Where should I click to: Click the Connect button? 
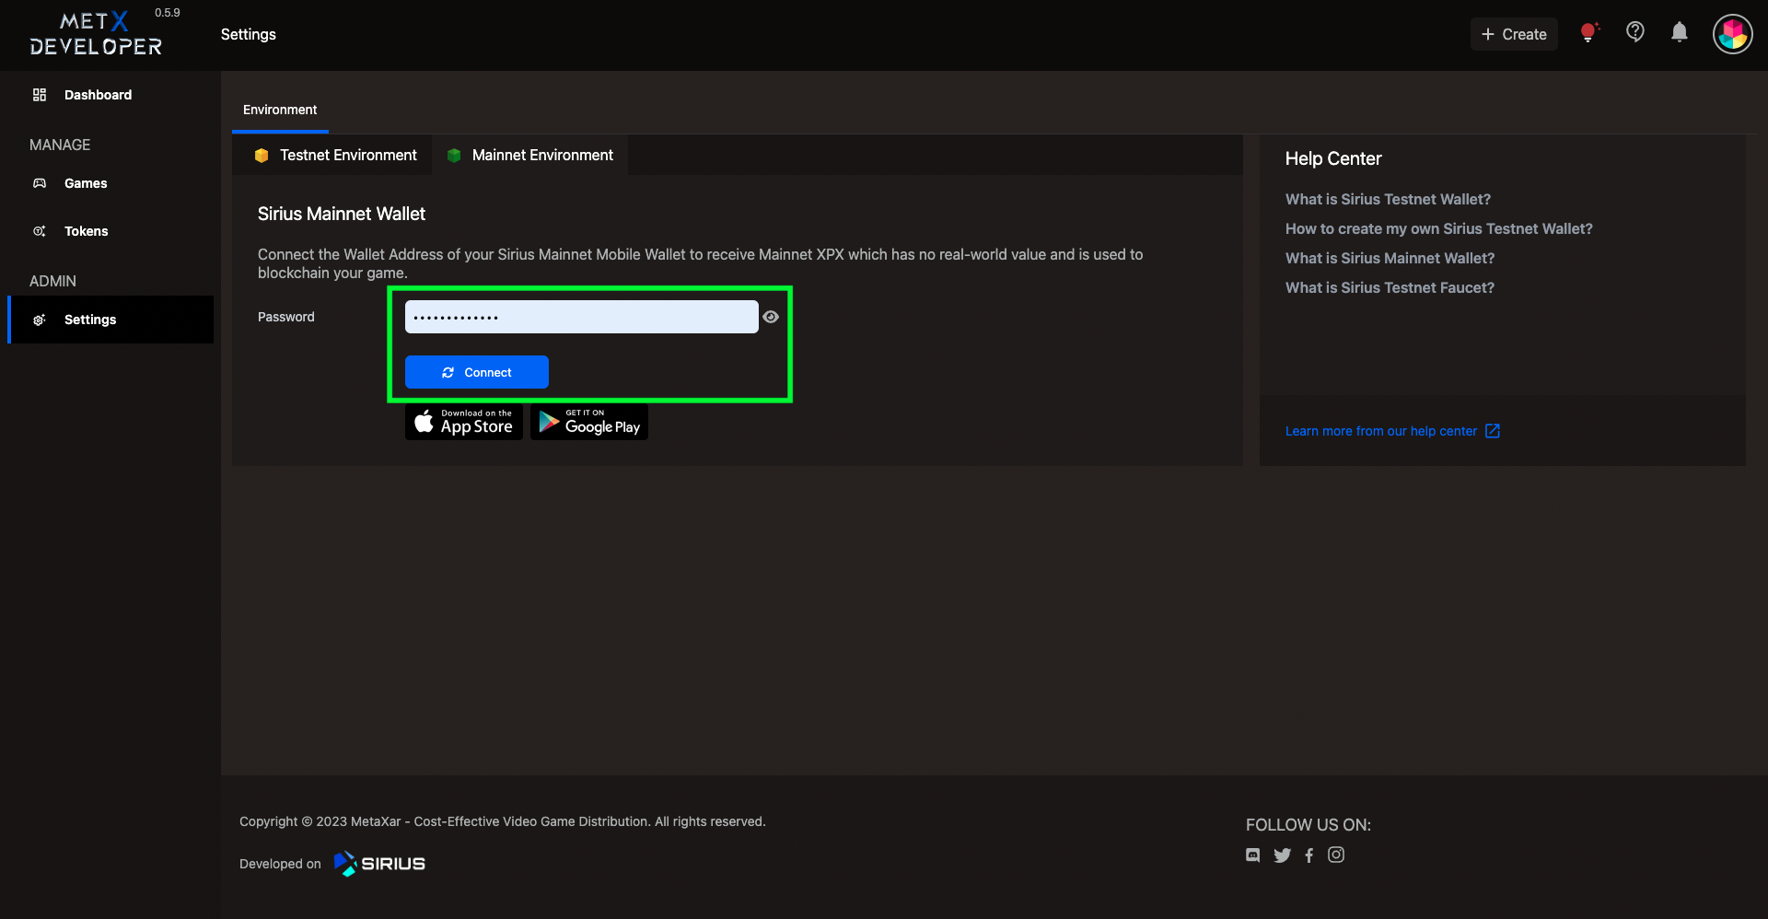click(477, 372)
